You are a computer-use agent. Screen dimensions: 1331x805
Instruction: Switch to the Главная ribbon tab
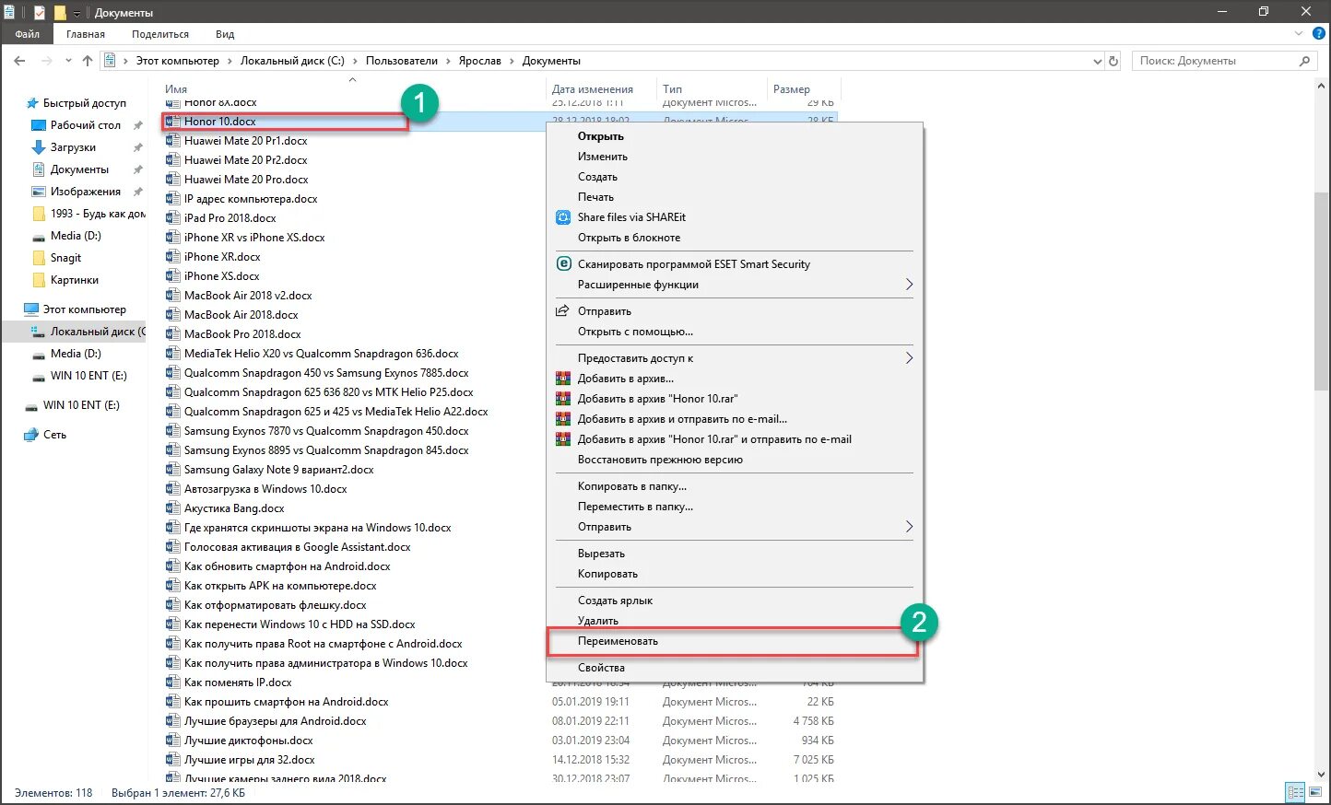86,34
